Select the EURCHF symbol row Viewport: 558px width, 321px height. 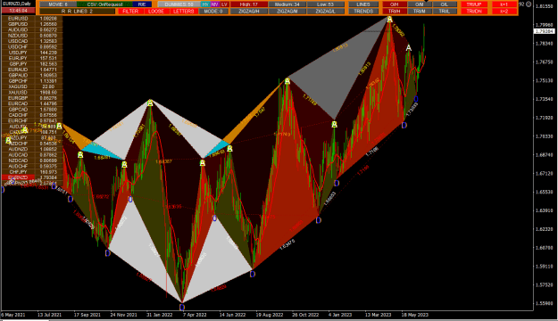pyautogui.click(x=32, y=121)
